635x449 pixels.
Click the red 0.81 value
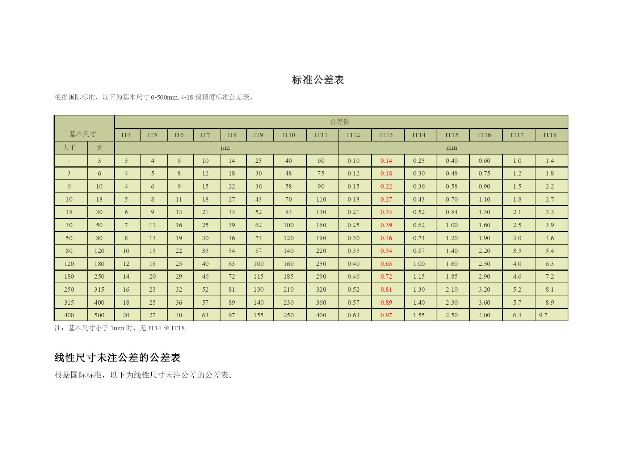click(x=386, y=289)
